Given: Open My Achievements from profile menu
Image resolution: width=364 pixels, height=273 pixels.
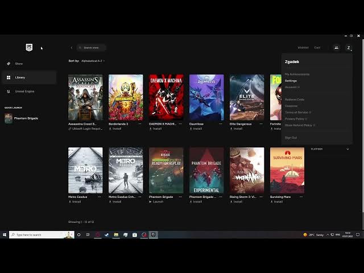Looking at the screenshot, I should coord(297,75).
